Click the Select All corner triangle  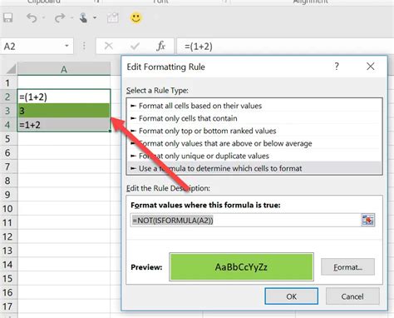(x=11, y=69)
